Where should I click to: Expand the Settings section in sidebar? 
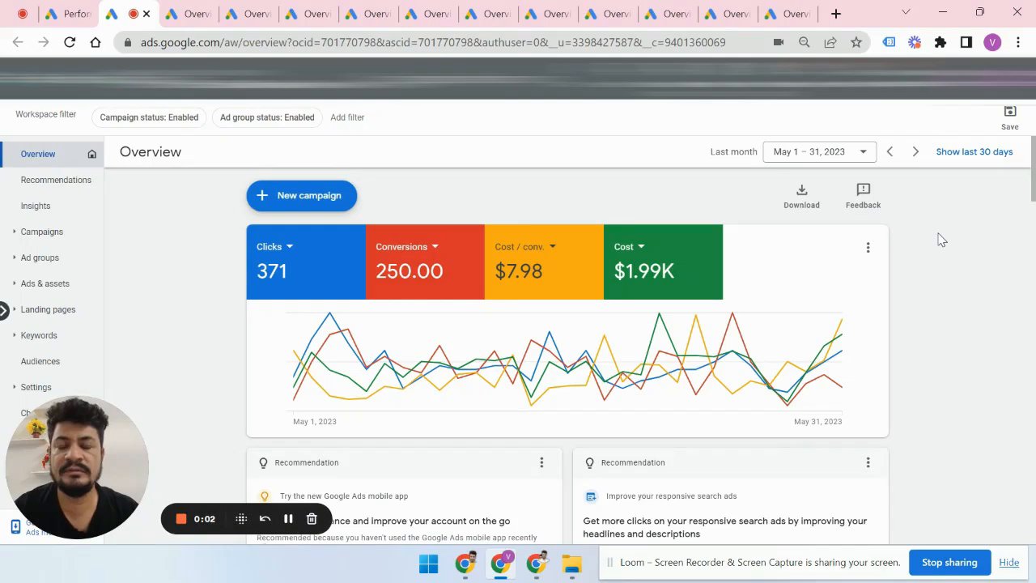click(15, 387)
